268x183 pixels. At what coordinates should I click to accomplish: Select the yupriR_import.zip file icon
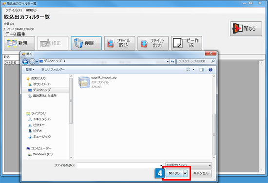click(x=84, y=82)
